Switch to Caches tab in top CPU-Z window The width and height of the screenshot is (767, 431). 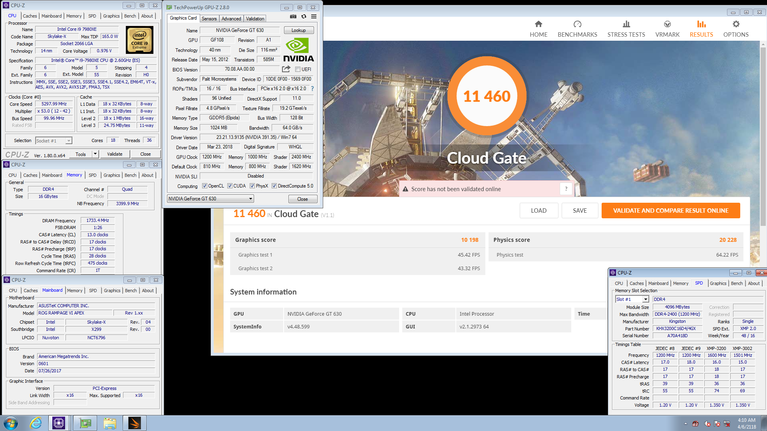tap(30, 16)
